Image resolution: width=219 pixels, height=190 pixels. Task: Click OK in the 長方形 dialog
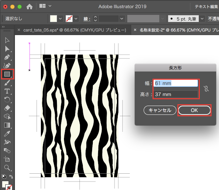click(x=194, y=110)
